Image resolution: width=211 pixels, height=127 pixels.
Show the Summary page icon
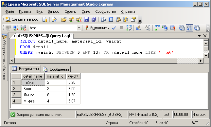tap(111, 19)
